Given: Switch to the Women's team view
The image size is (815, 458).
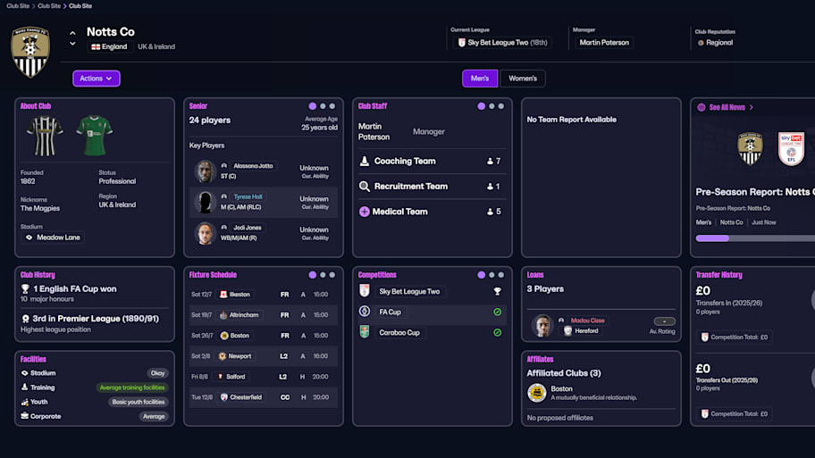Looking at the screenshot, I should click(x=523, y=79).
